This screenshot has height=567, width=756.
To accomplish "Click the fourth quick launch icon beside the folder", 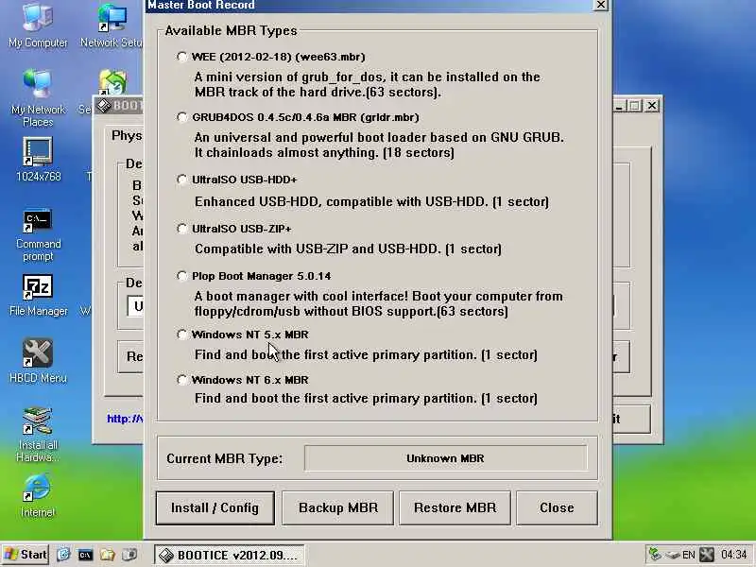I will tap(129, 555).
